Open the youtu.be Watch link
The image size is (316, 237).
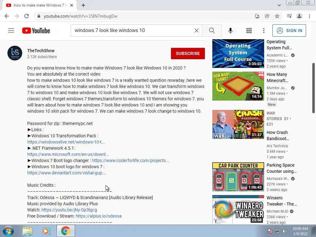pos(69,210)
